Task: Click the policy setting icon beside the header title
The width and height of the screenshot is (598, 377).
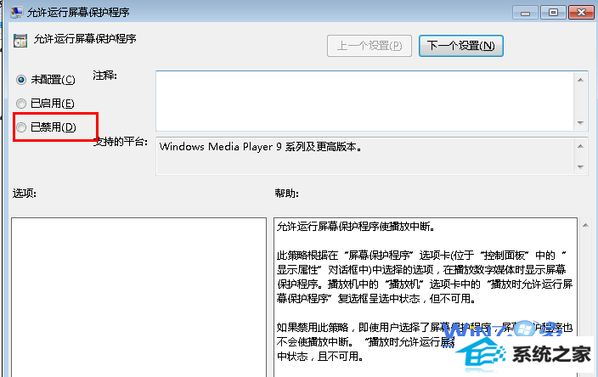Action: coord(18,40)
